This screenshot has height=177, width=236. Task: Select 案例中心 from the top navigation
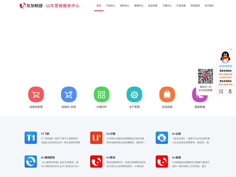139,6
